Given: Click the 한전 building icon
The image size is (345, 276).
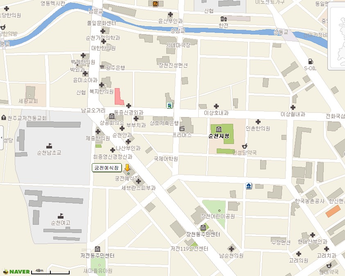Looking at the screenshot, I should tap(223, 19).
